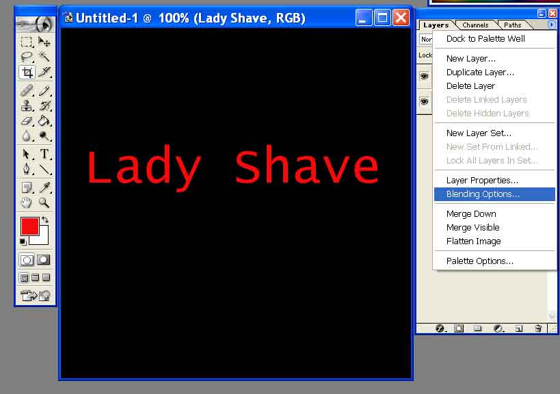This screenshot has height=394, width=560.
Task: Select the Zoom magnifier tool
Action: pos(44,202)
